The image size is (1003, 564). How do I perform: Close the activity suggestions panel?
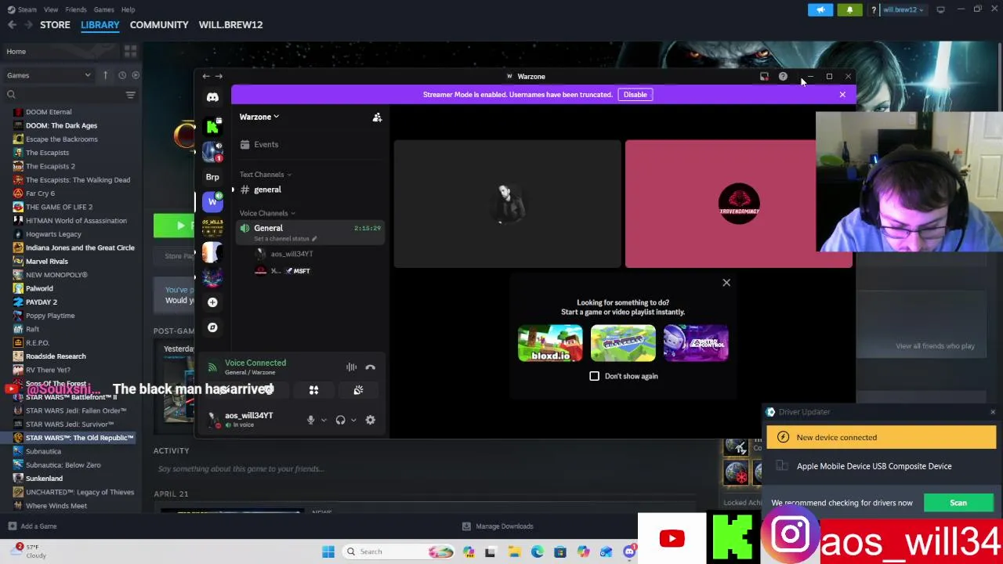coord(726,283)
